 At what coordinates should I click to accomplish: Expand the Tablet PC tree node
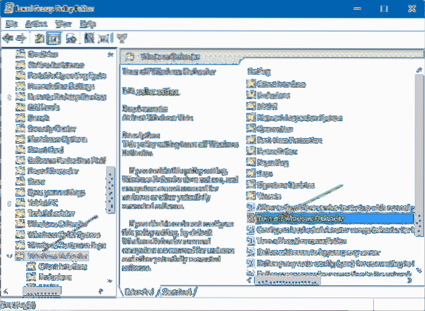click(7, 202)
